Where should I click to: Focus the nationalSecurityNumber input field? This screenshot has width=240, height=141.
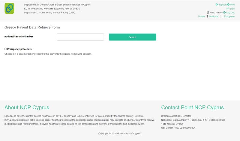point(80,37)
